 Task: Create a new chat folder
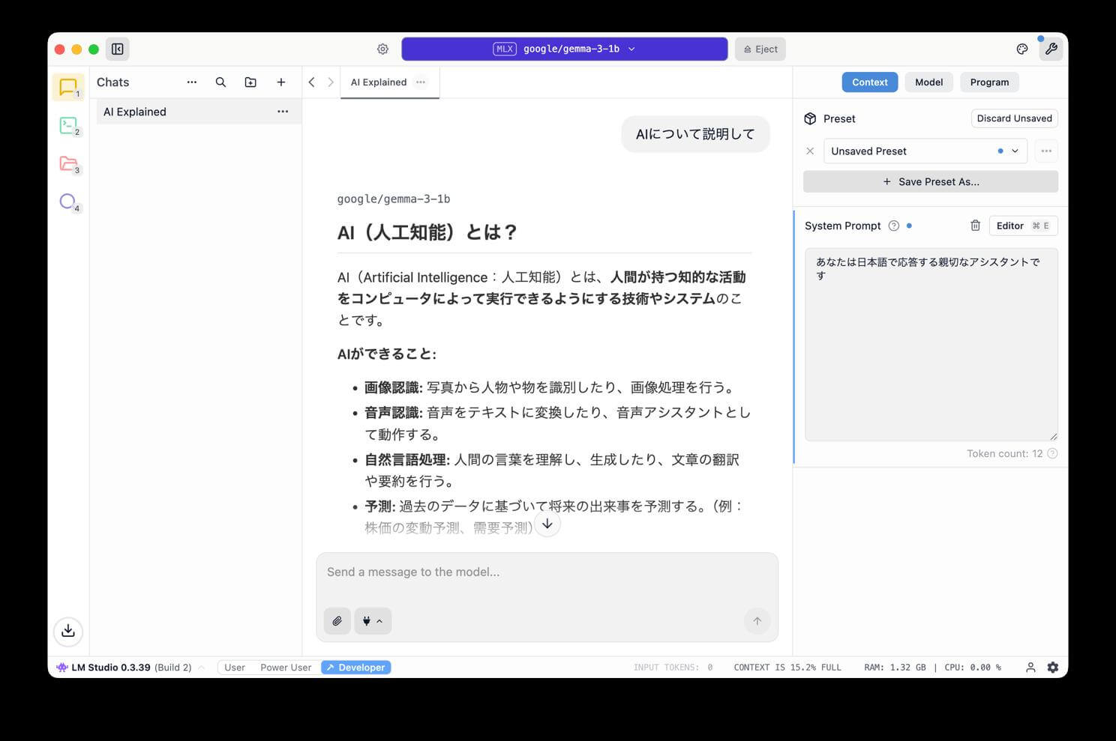click(250, 82)
